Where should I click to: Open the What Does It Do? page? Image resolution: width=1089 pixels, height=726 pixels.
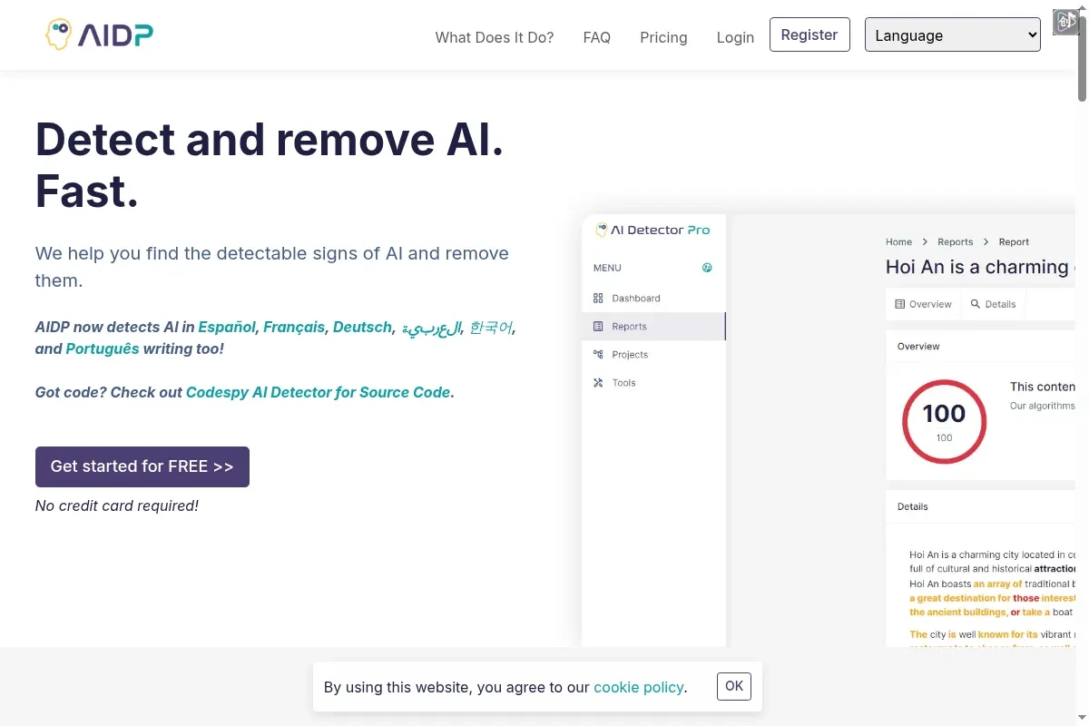(x=494, y=37)
